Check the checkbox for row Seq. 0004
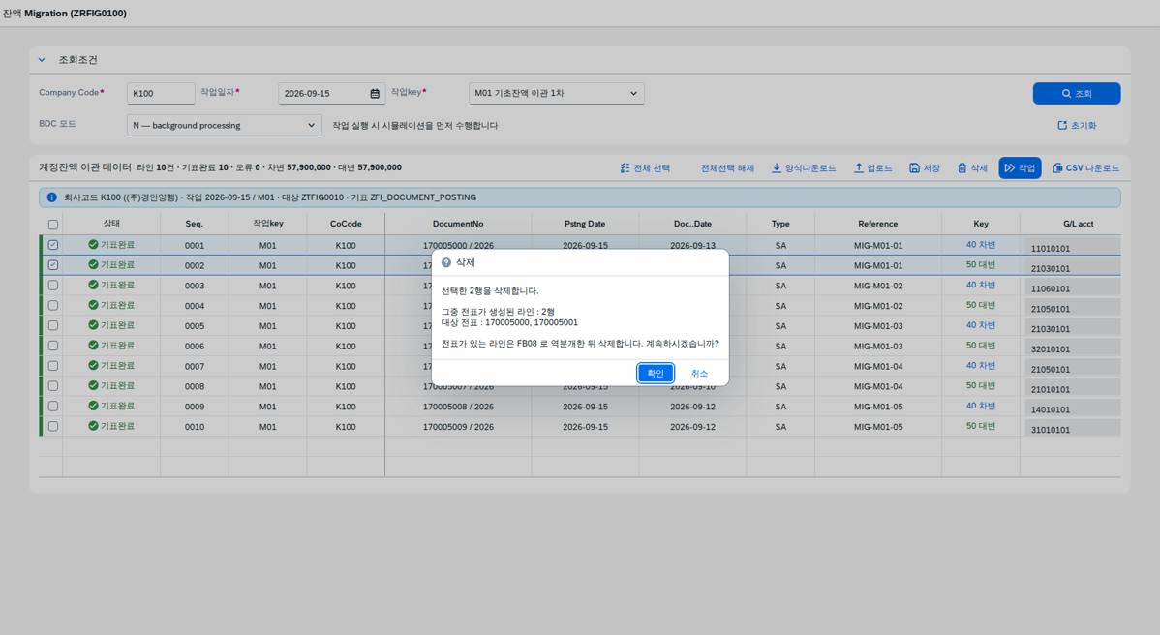 53,305
